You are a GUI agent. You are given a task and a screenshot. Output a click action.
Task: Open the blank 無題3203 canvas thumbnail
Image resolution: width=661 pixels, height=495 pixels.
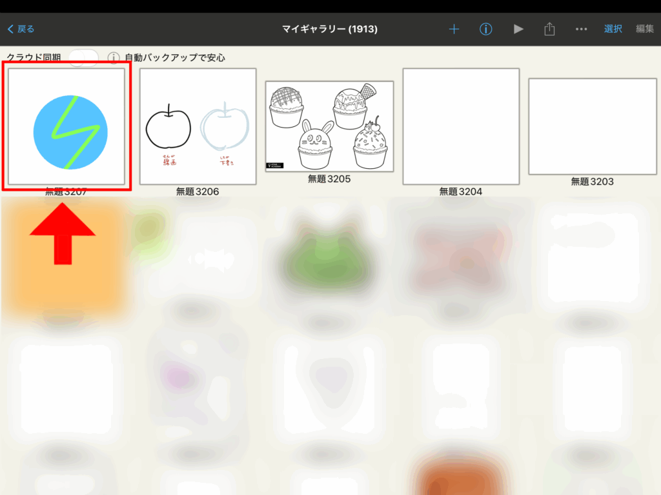pyautogui.click(x=593, y=126)
